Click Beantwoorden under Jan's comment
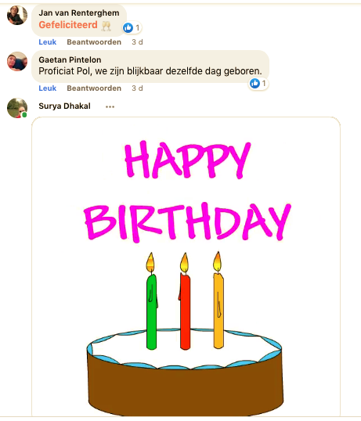Screen dimensions: 361x421 (x=94, y=42)
